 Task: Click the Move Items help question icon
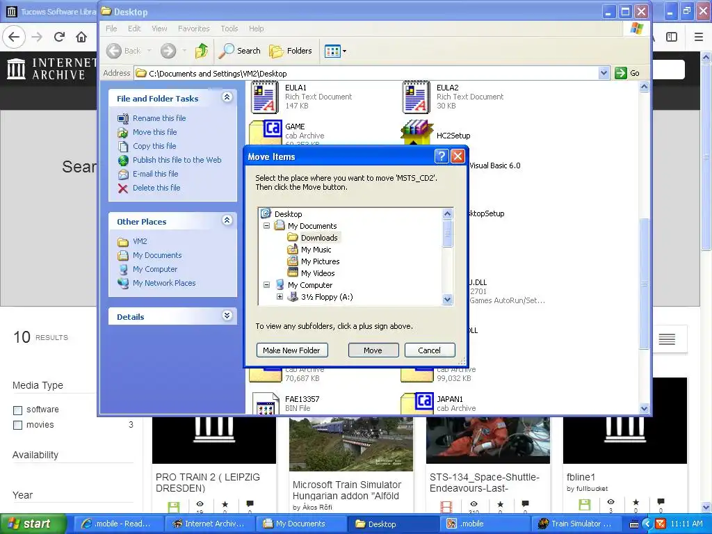tap(442, 156)
